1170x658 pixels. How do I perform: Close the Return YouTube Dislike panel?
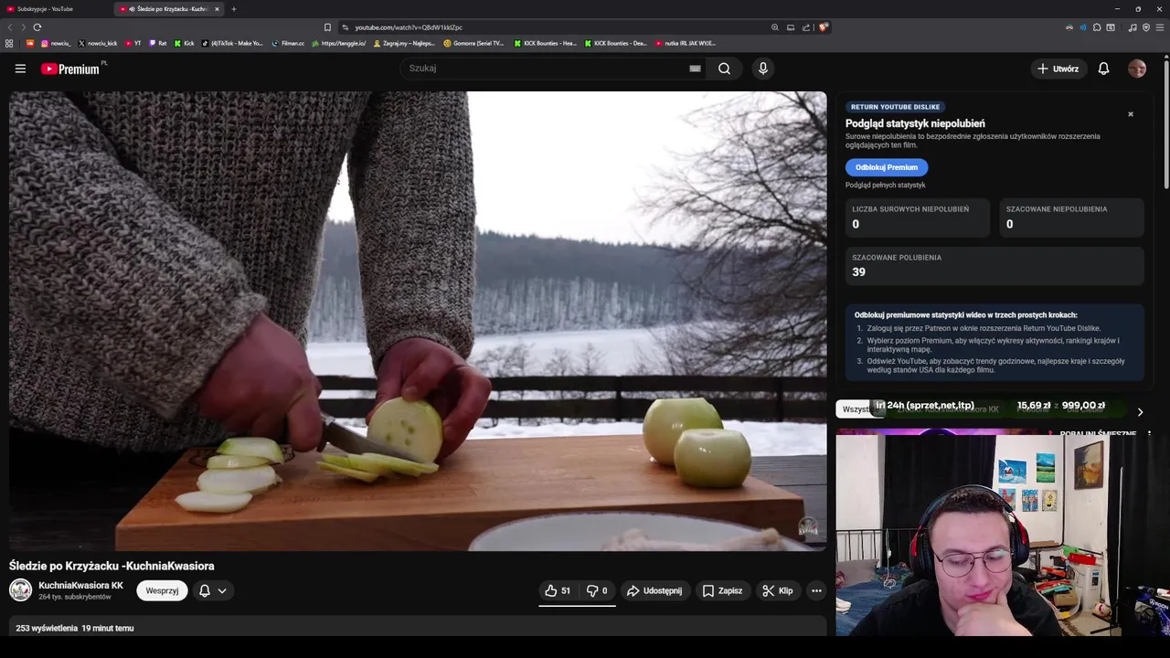click(1131, 114)
